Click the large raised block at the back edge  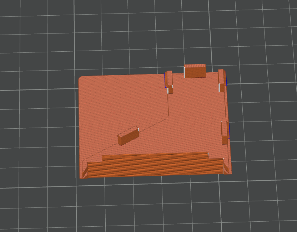195,71
